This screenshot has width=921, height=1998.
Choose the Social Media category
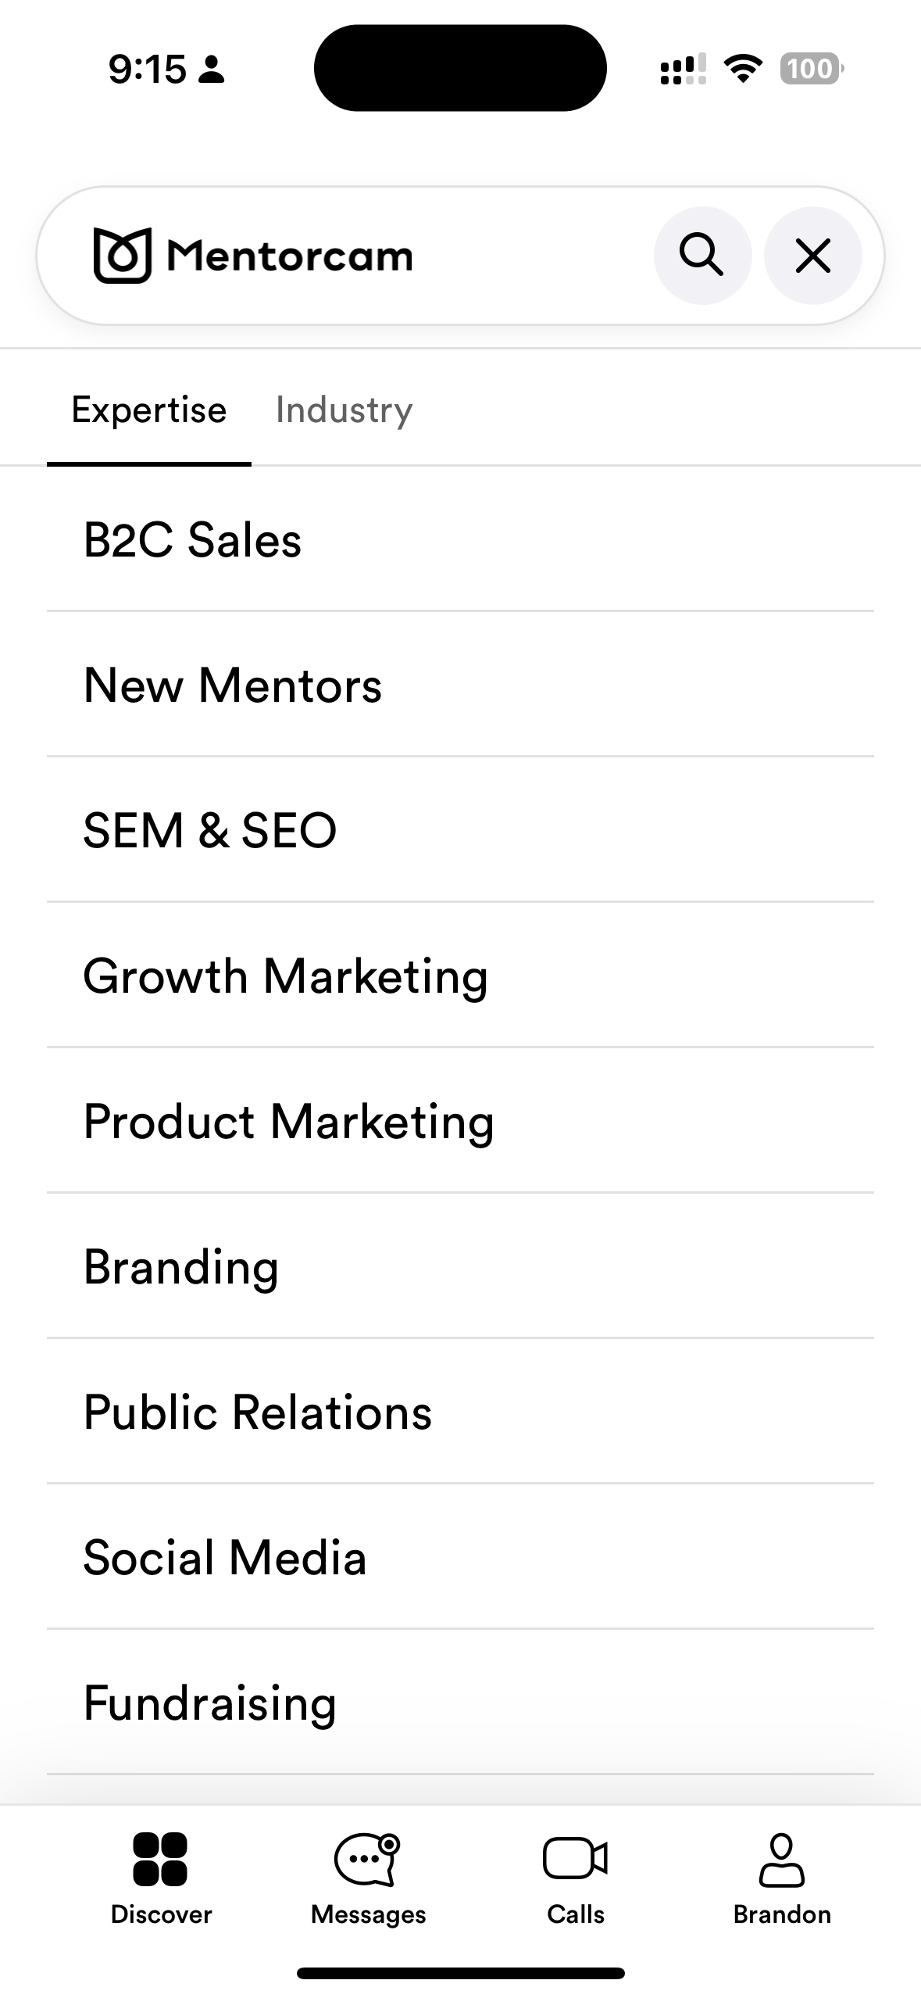[224, 1558]
